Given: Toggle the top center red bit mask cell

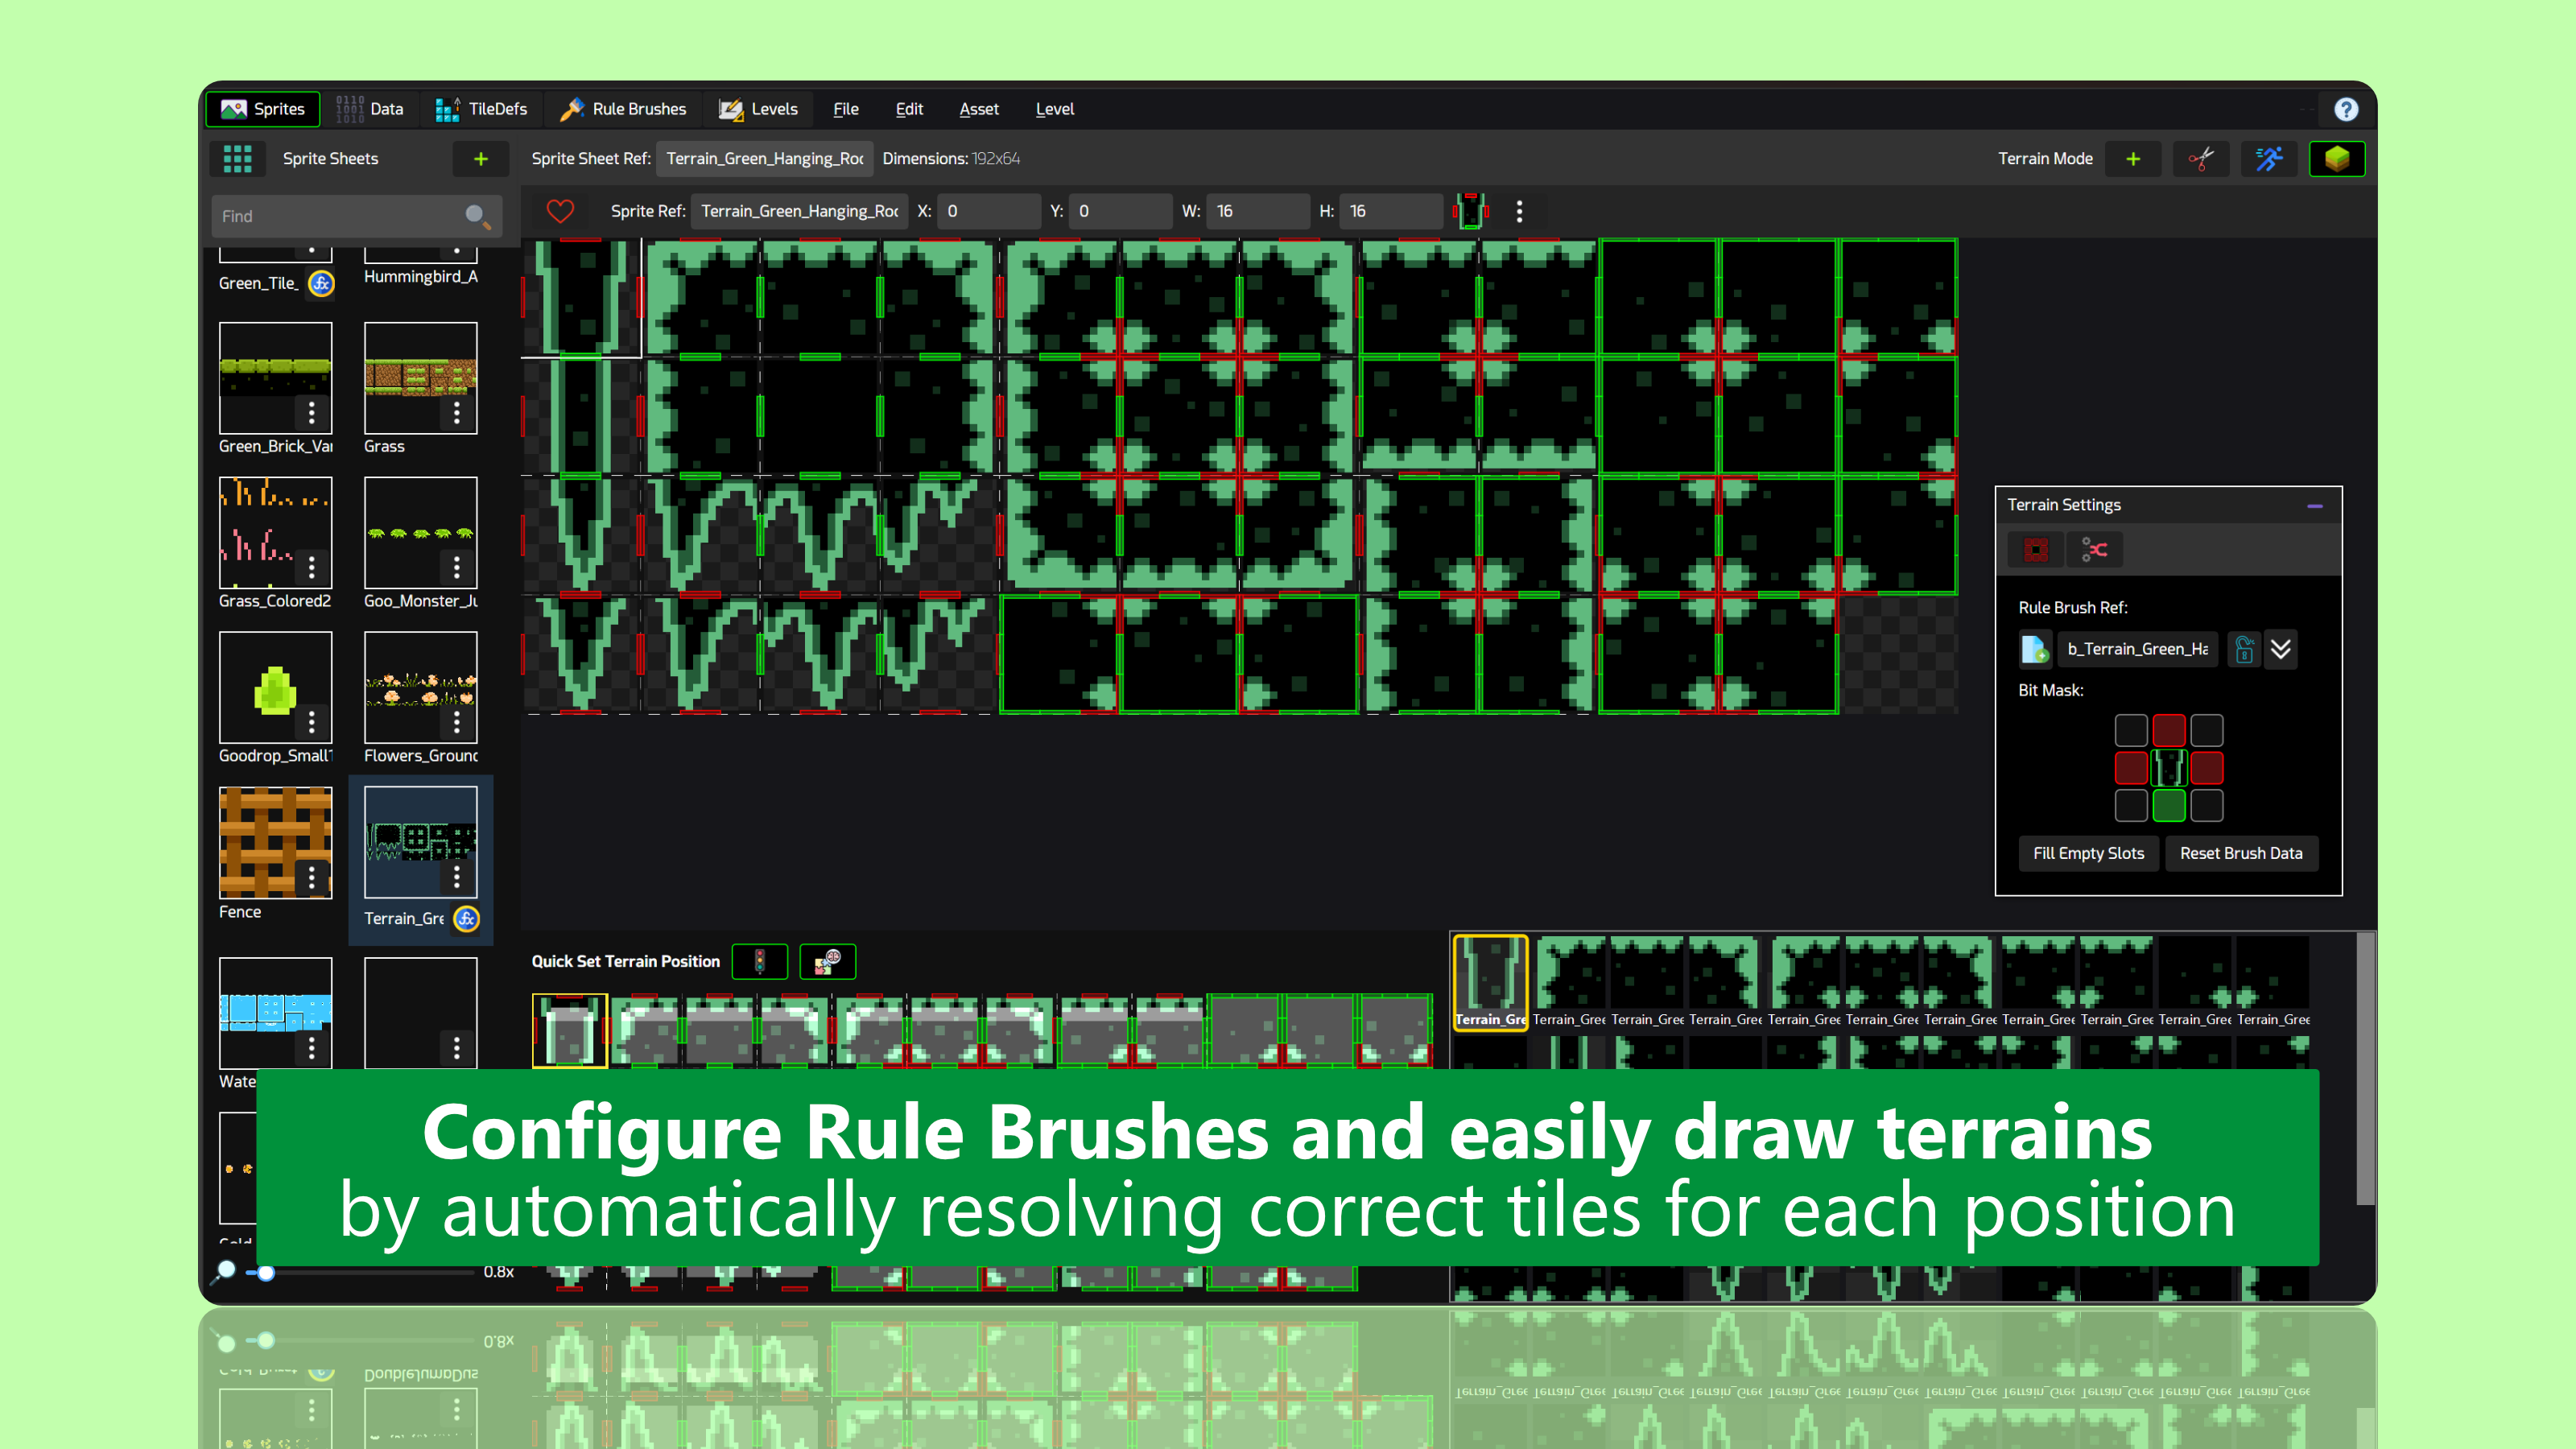Looking at the screenshot, I should pos(2168,730).
